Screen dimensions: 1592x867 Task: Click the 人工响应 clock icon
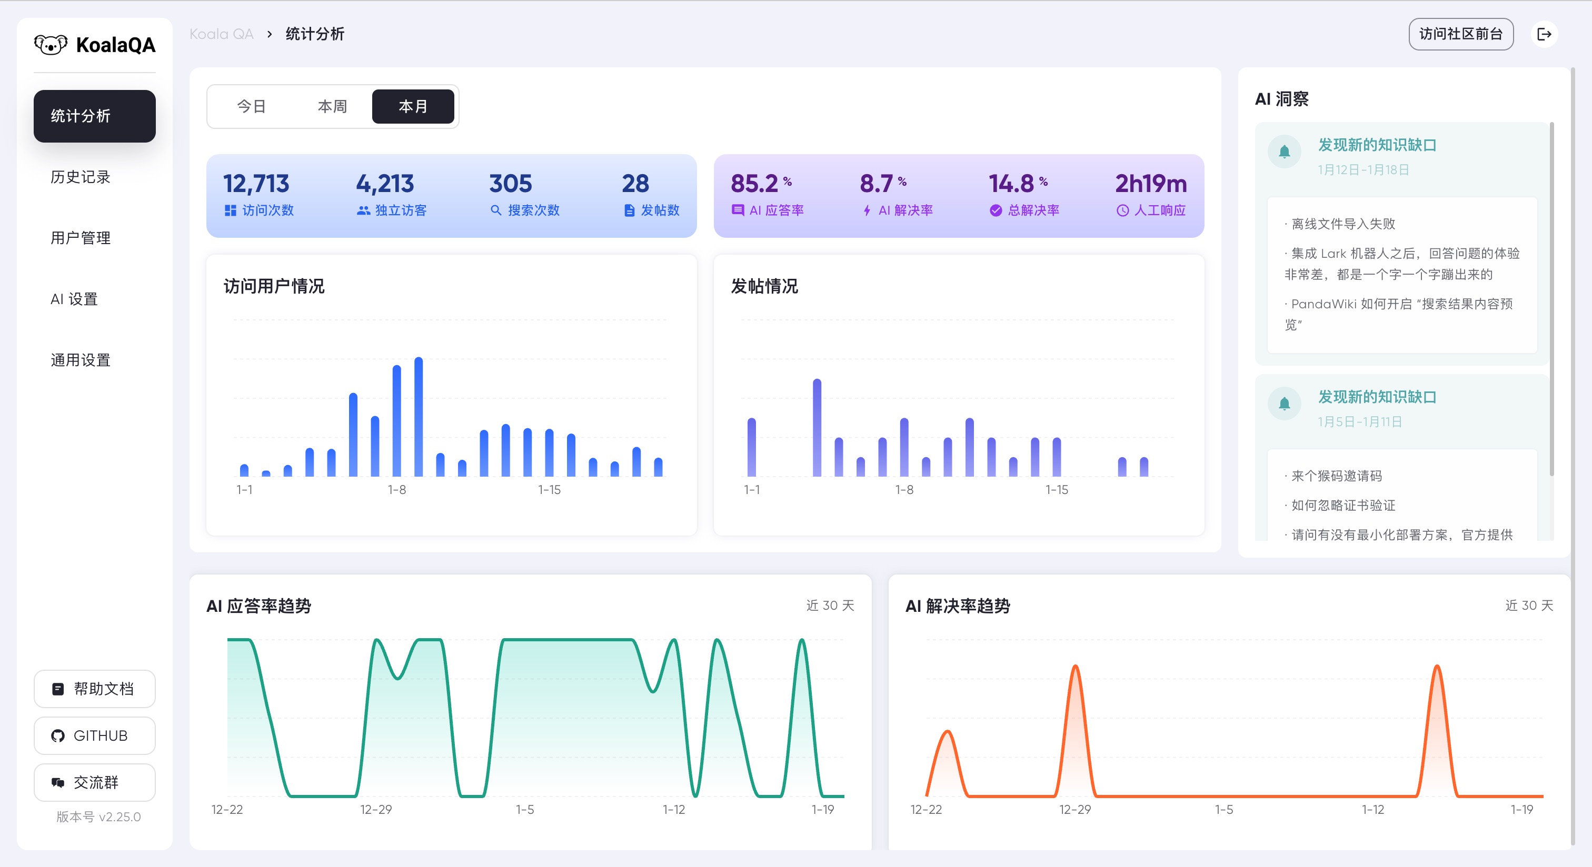pyautogui.click(x=1122, y=210)
